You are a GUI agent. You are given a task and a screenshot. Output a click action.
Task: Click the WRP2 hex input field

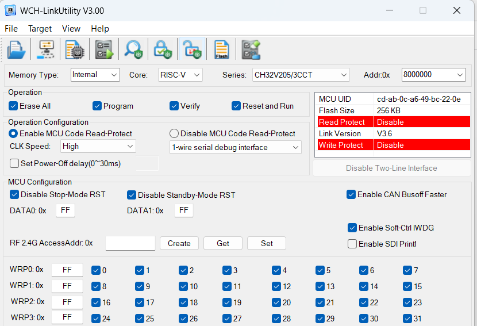[67, 302]
